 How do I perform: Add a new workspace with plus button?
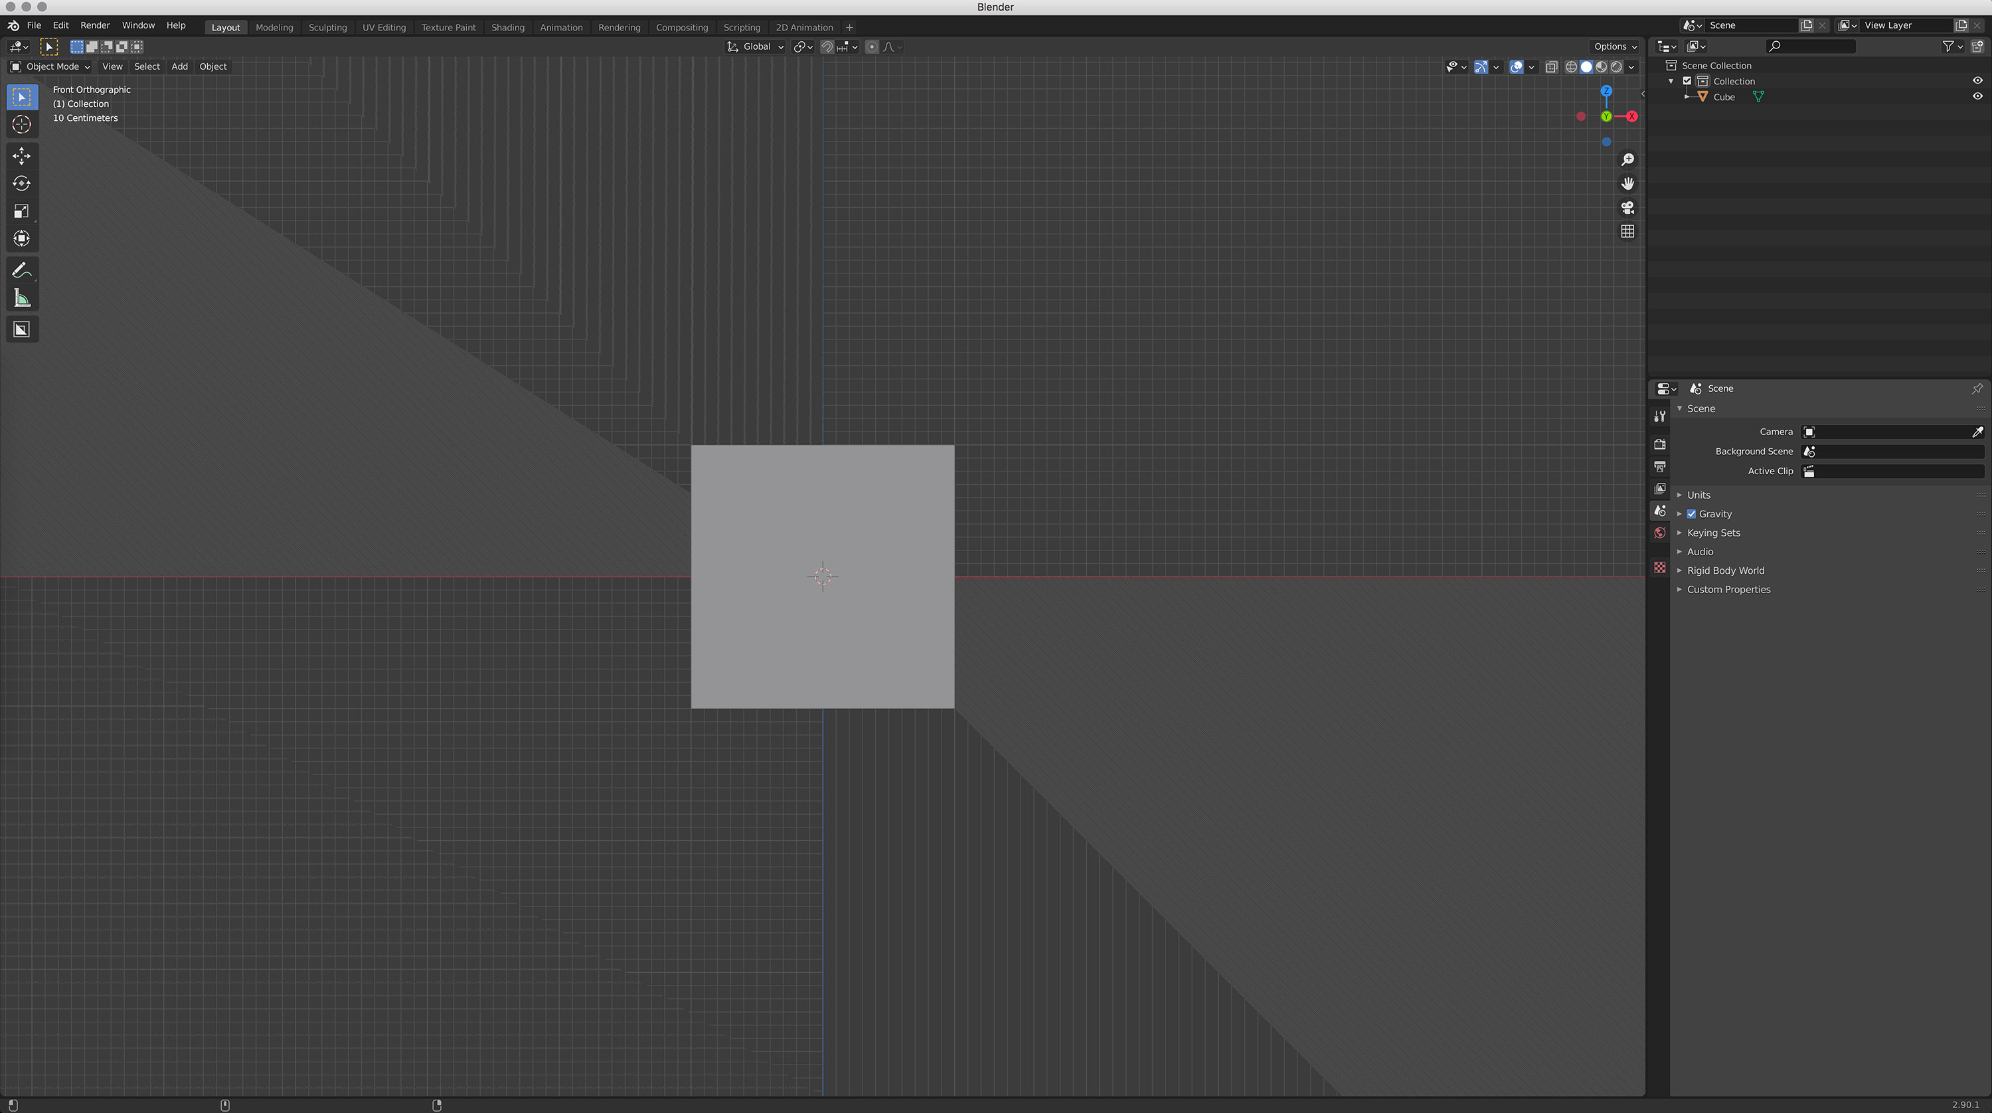point(849,27)
